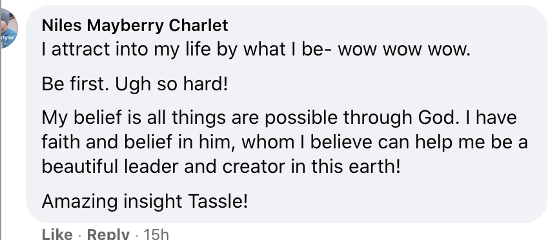
Task: Click the "My belief is all things" line
Action: pos(279,118)
